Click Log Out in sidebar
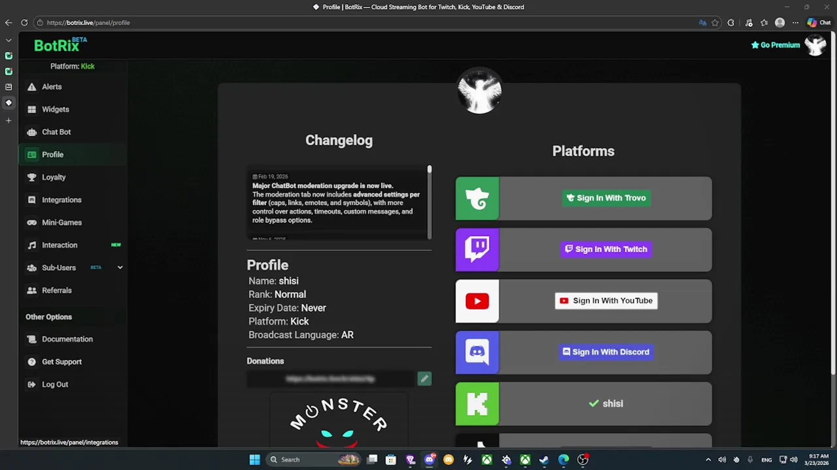 point(55,384)
